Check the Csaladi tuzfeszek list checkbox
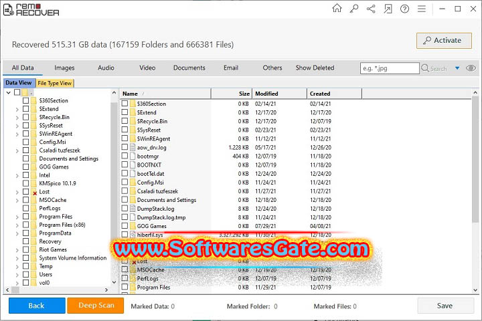The width and height of the screenshot is (482, 321). (125, 191)
